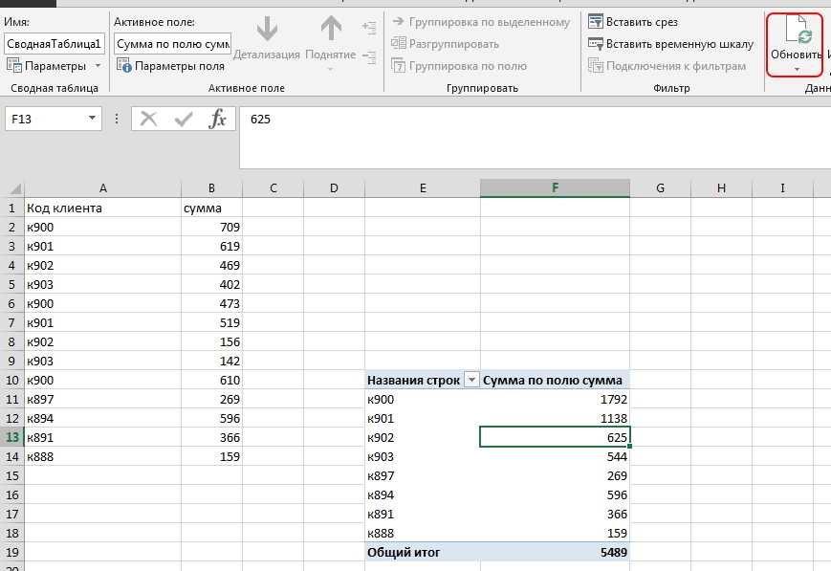Click the Подключения к фильтрам icon
Screen dimensions: 831x571
(x=596, y=66)
